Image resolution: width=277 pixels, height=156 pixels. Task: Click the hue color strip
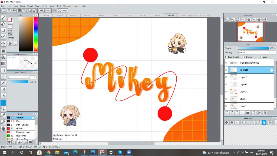pyautogui.click(x=36, y=34)
